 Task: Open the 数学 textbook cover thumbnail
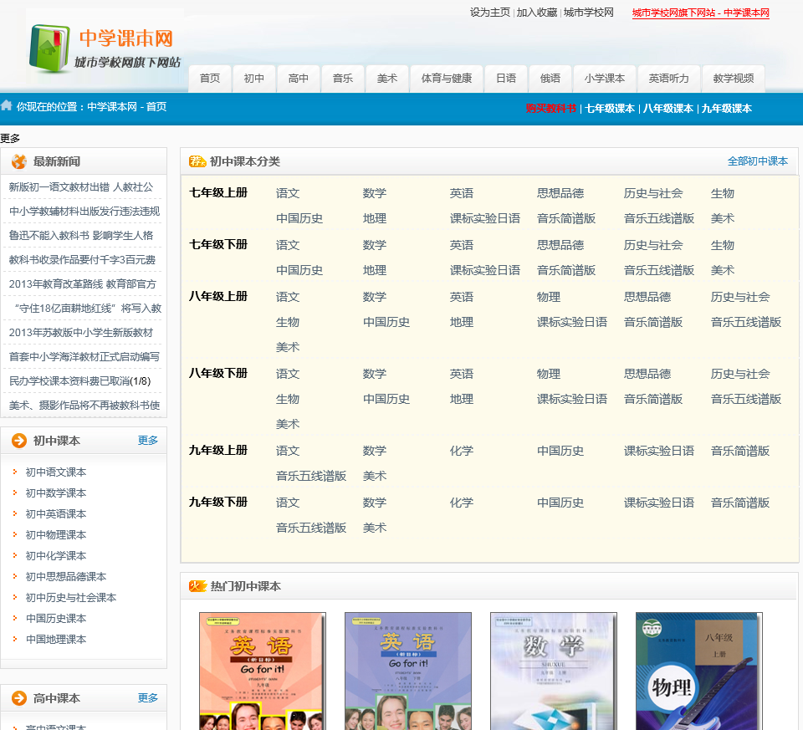click(x=553, y=671)
